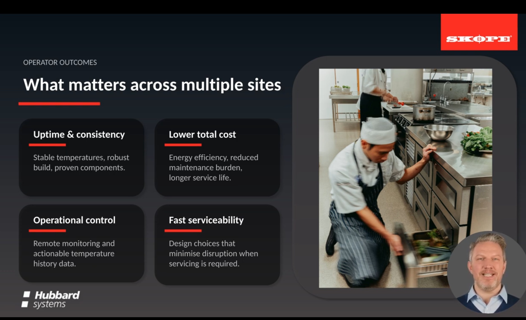This screenshot has height=320, width=526.
Task: Click the Hubbard systems logo
Action: 51,299
